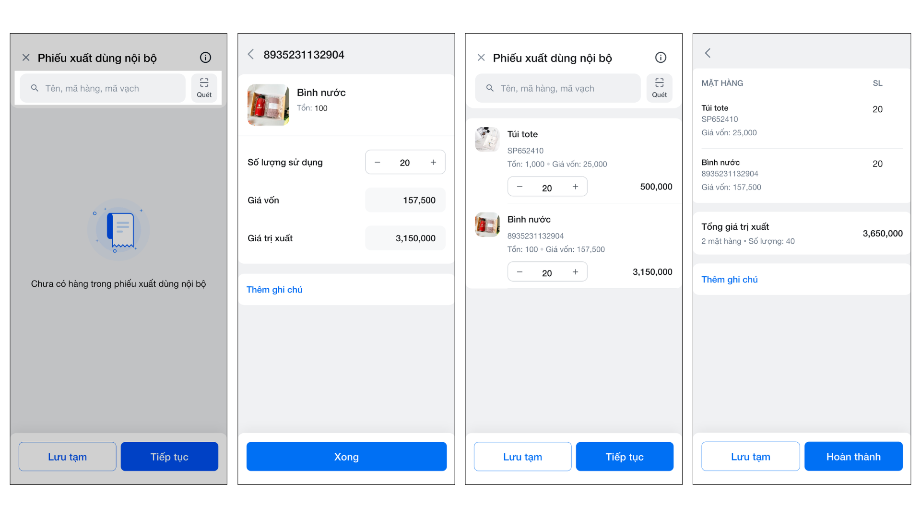
Task: Open the Bình nước product thumbnail in list
Action: 487,224
